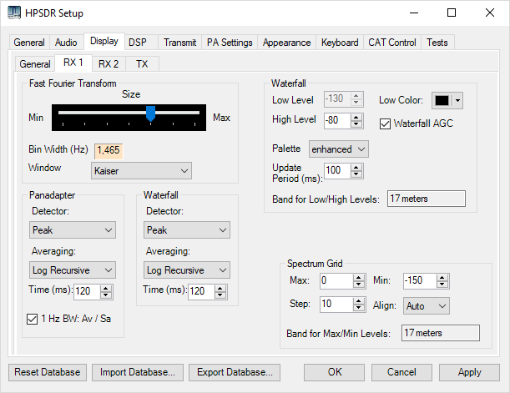The height and width of the screenshot is (393, 510).
Task: Open the PA Settings tab
Action: (230, 43)
